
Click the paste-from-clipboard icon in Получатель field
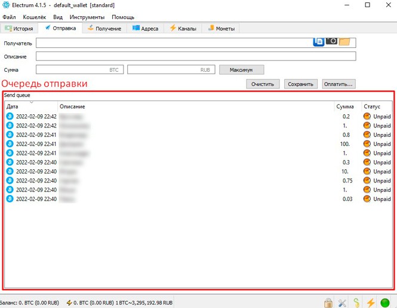tap(319, 42)
